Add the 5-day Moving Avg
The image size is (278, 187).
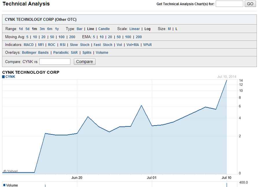click(x=27, y=37)
